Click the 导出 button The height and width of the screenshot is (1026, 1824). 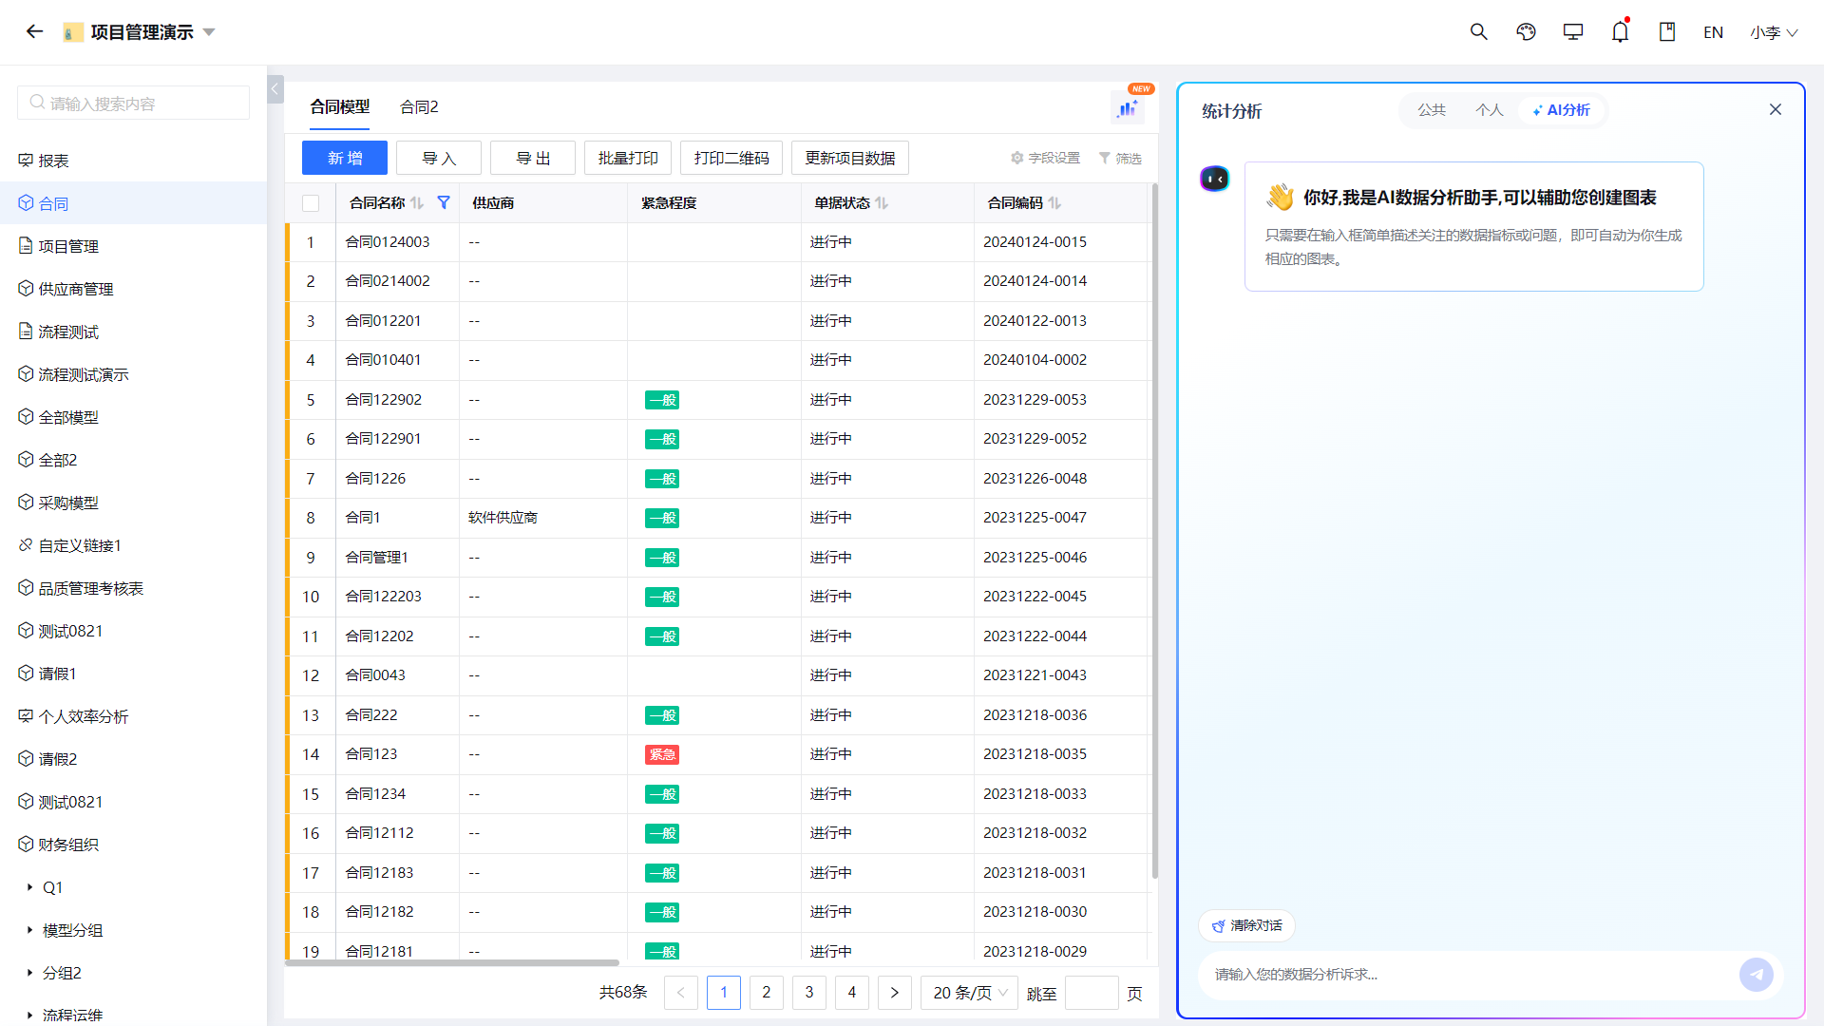point(533,158)
